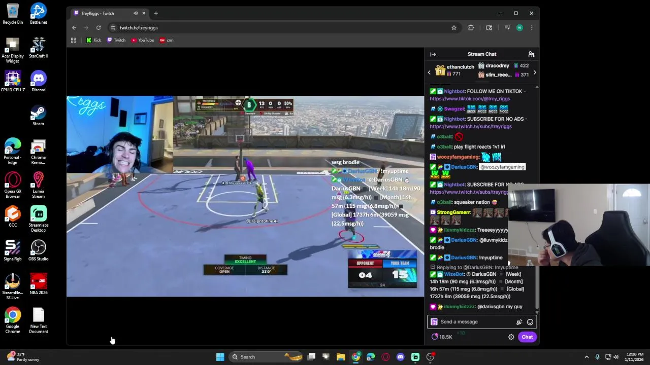The height and width of the screenshot is (365, 650).
Task: Open the taskbar volume control
Action: pyautogui.click(x=616, y=357)
